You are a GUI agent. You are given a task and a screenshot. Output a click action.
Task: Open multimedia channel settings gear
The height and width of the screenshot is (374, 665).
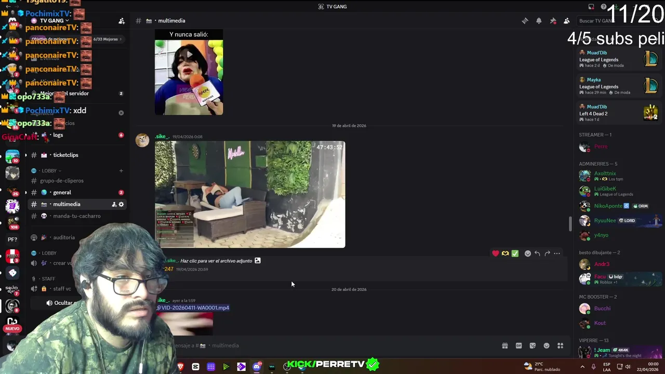click(121, 204)
